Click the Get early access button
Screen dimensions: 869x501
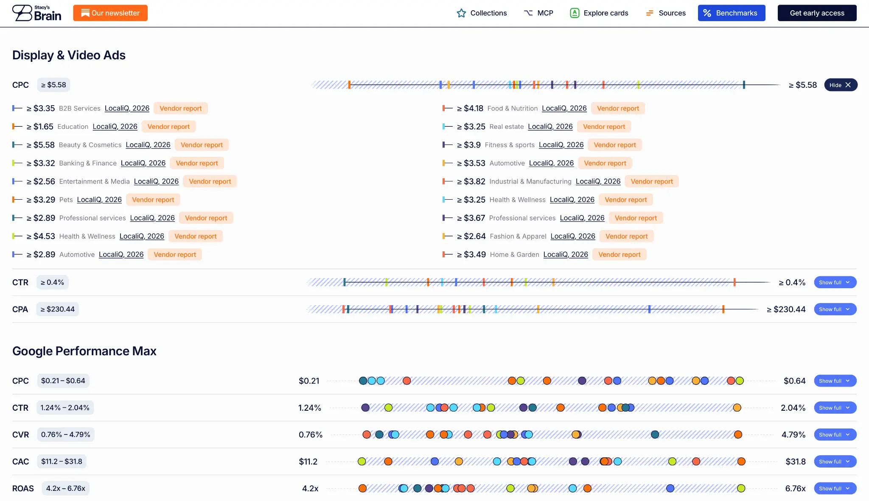[x=817, y=13]
